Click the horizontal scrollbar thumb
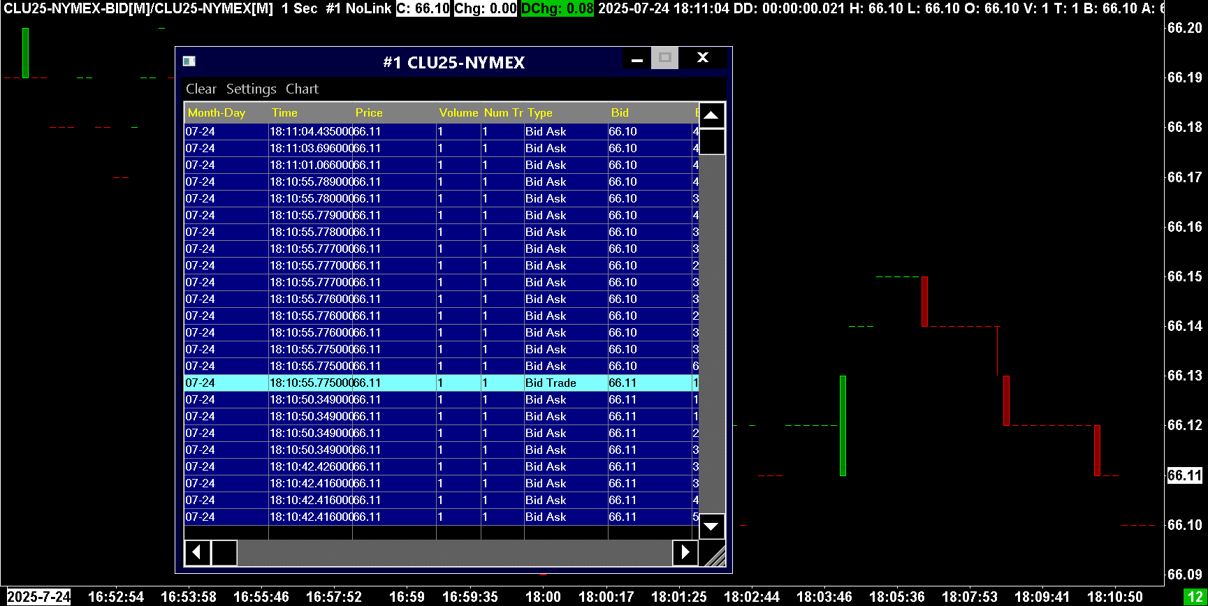 tap(224, 552)
